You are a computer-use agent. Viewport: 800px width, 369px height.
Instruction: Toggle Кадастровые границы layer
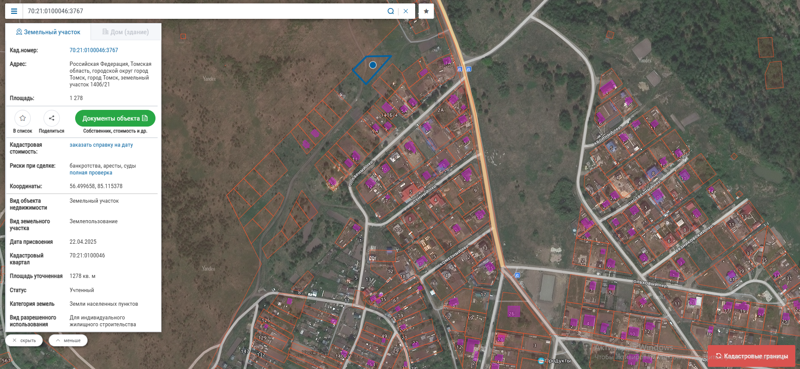(x=752, y=356)
